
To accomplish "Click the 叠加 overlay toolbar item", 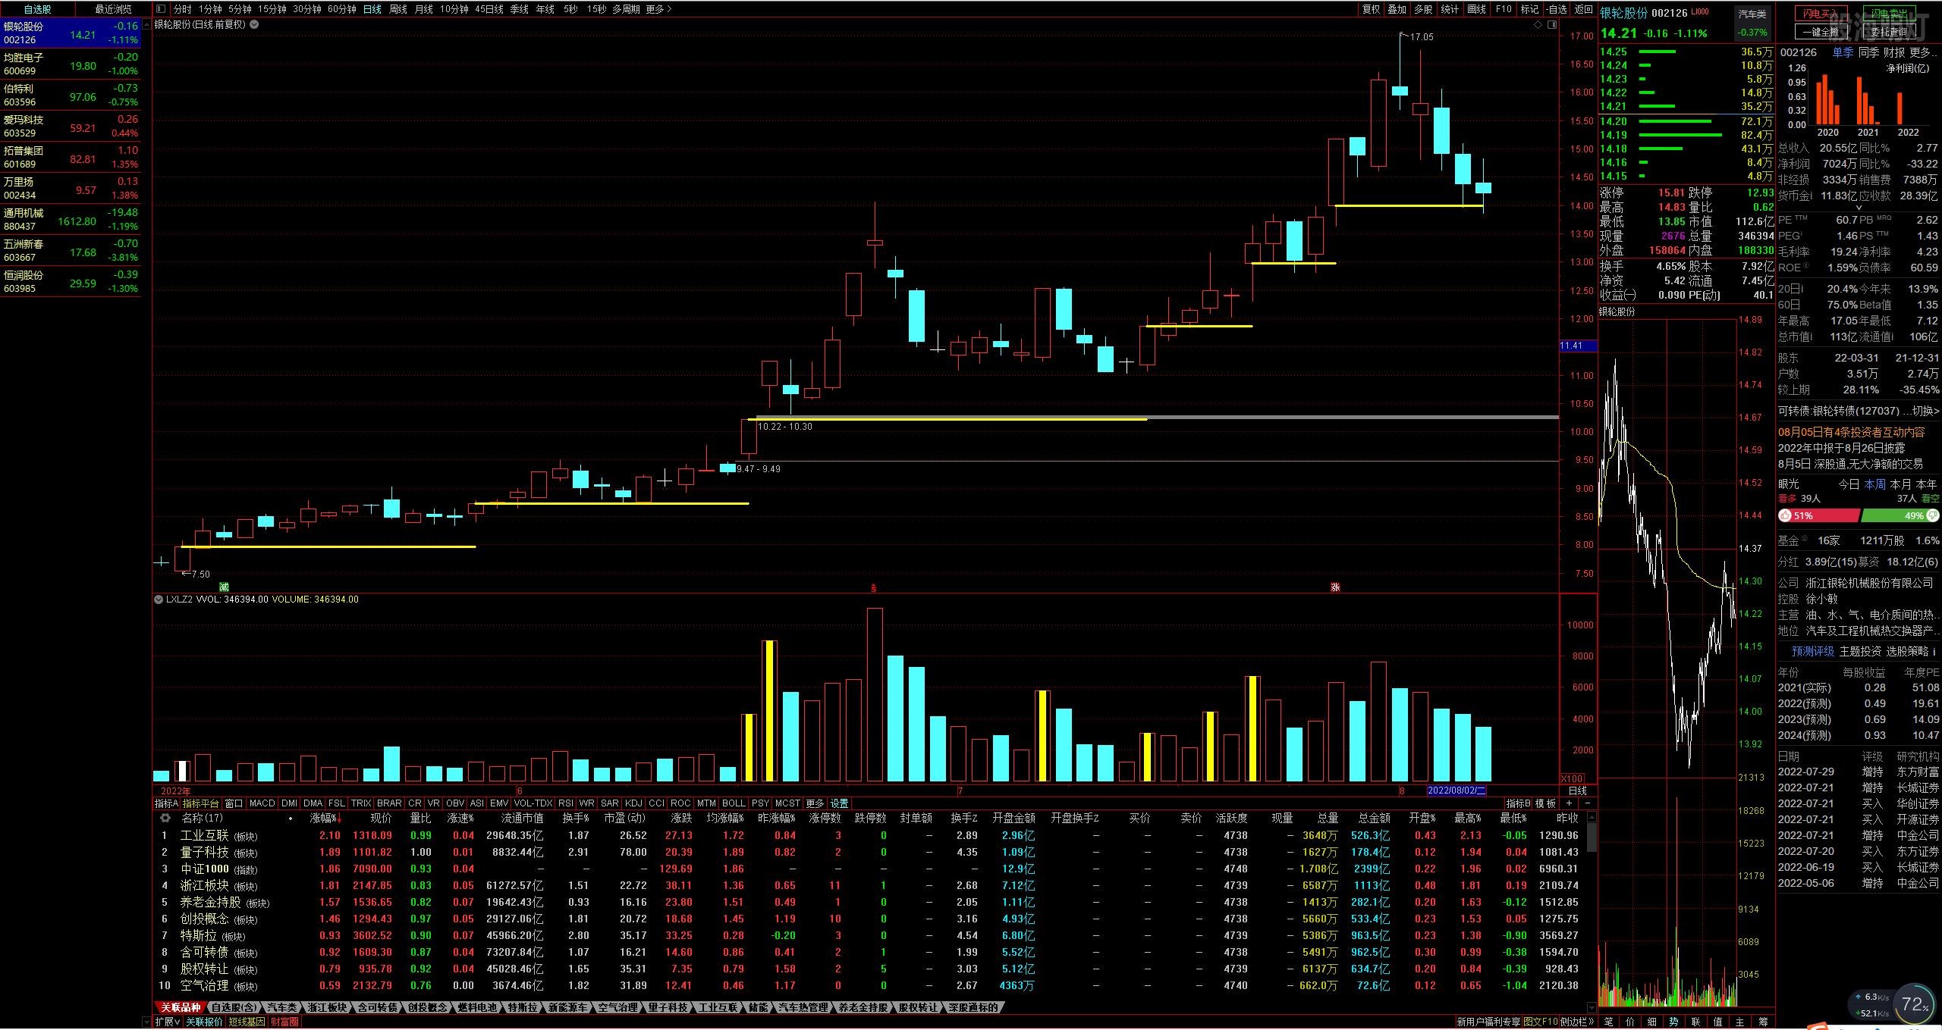I will 1397,9.
